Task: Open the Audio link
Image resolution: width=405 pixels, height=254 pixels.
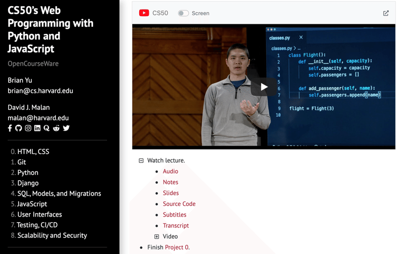Action: click(x=171, y=172)
